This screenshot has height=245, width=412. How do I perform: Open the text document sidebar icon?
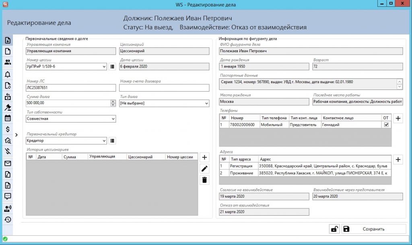(8, 186)
